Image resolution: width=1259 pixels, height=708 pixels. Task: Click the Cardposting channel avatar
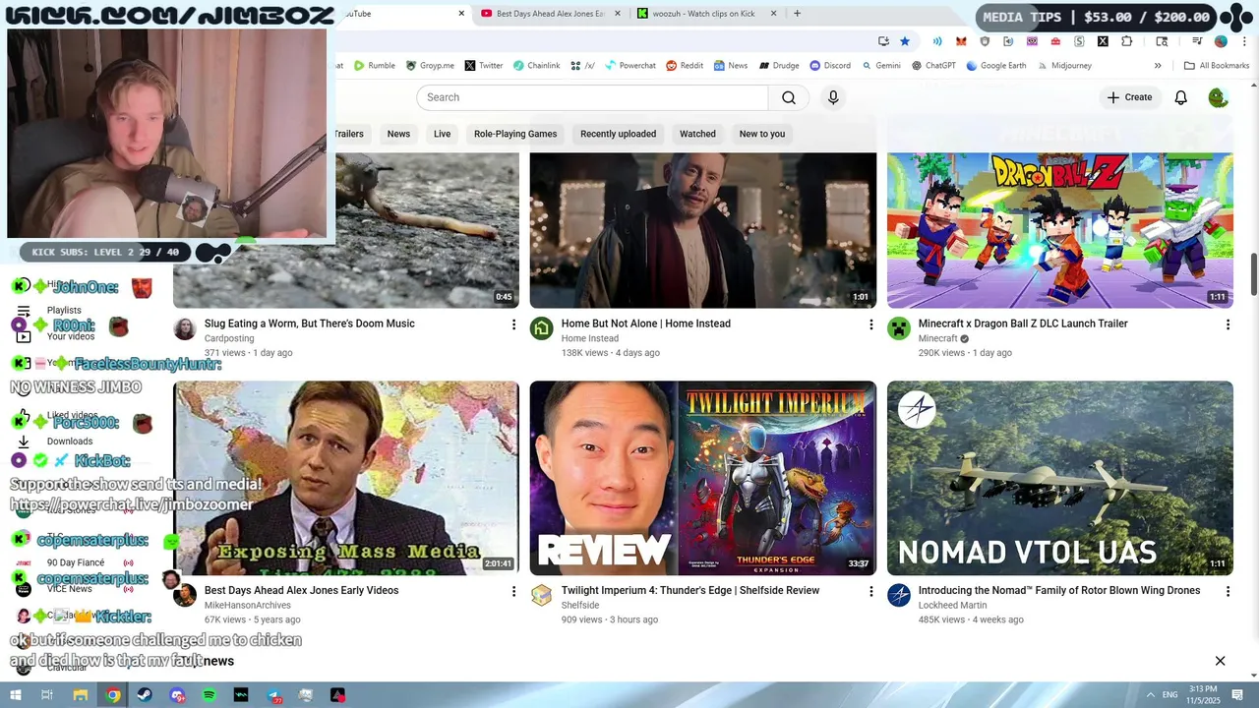pos(185,328)
